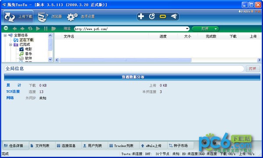The width and height of the screenshot is (263, 158).
Task: Open the address bar dropdown arrow
Action: (187, 29)
